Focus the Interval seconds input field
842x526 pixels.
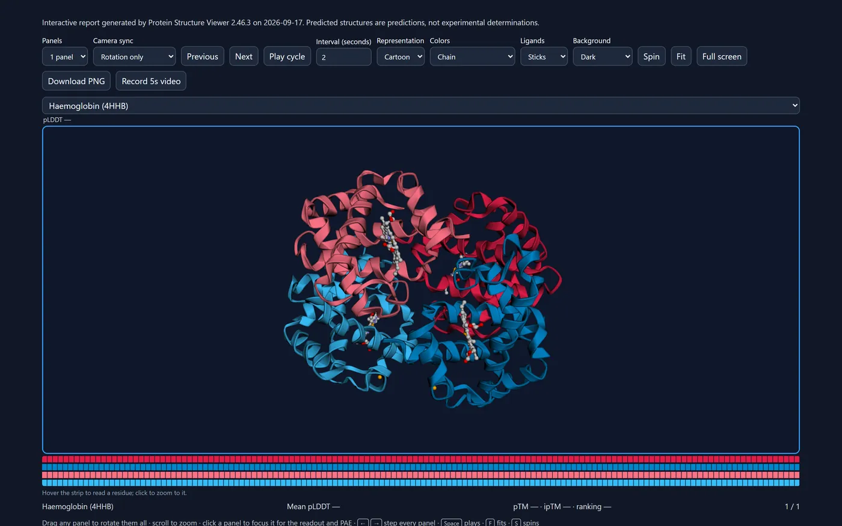tap(343, 57)
